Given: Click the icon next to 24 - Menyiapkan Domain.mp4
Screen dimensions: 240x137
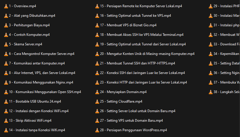Looking at the screenshot, I should 97,92.
